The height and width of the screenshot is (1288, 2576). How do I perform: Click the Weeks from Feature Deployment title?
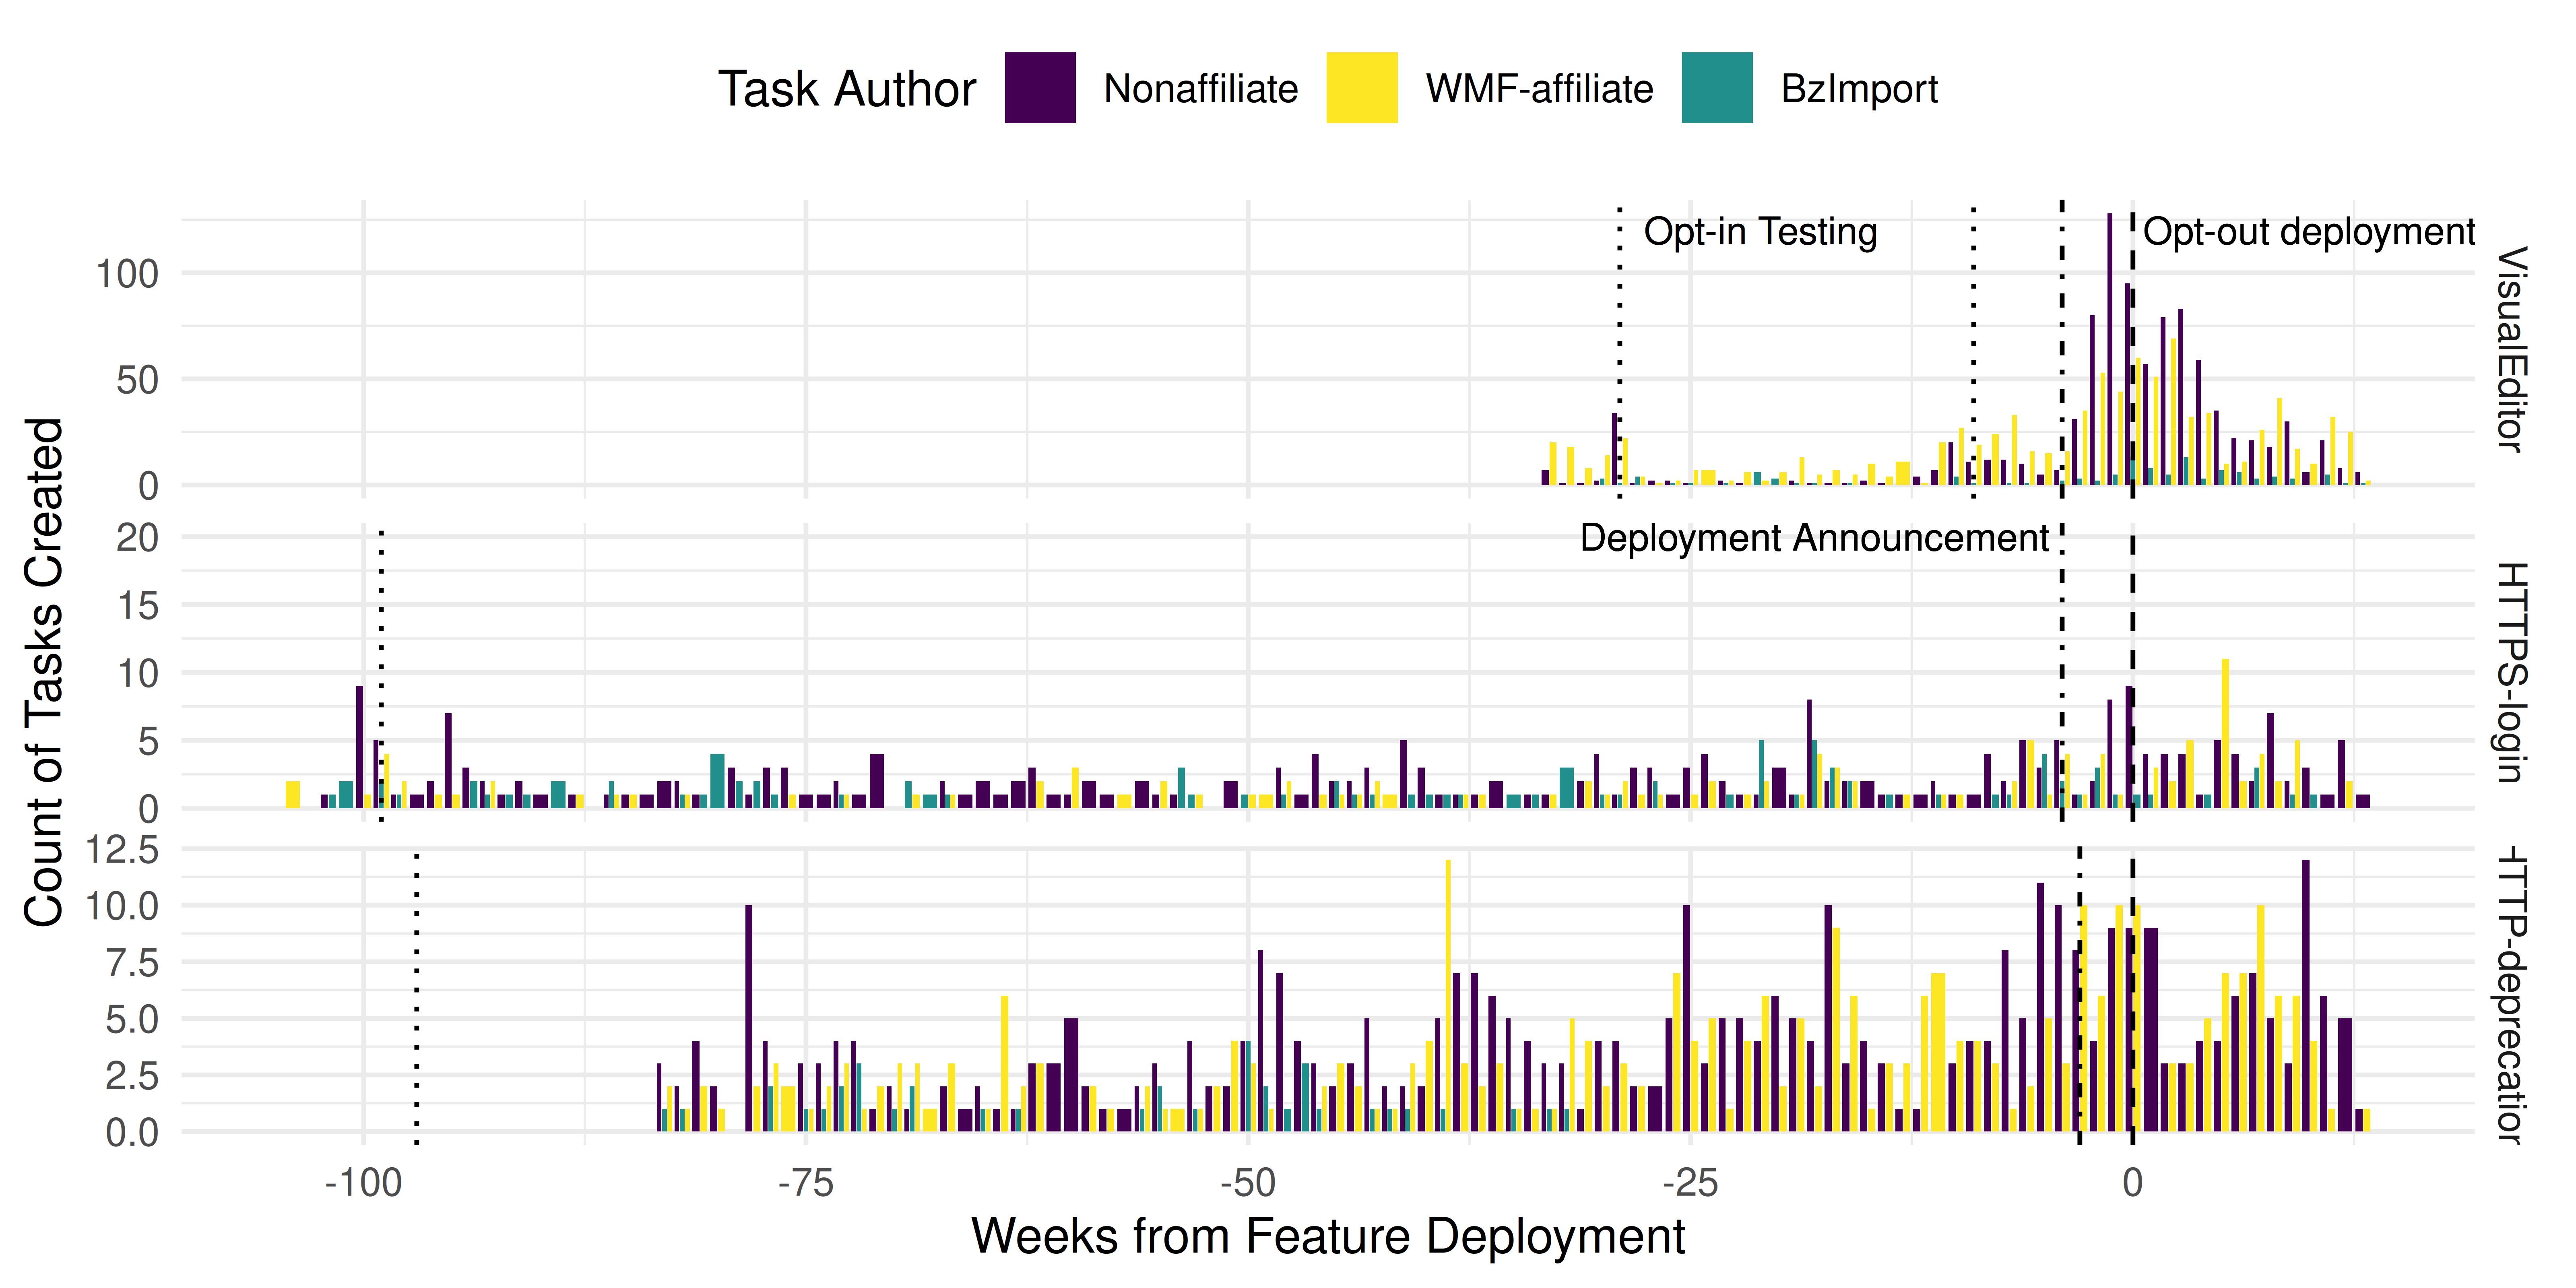pyautogui.click(x=1328, y=1236)
